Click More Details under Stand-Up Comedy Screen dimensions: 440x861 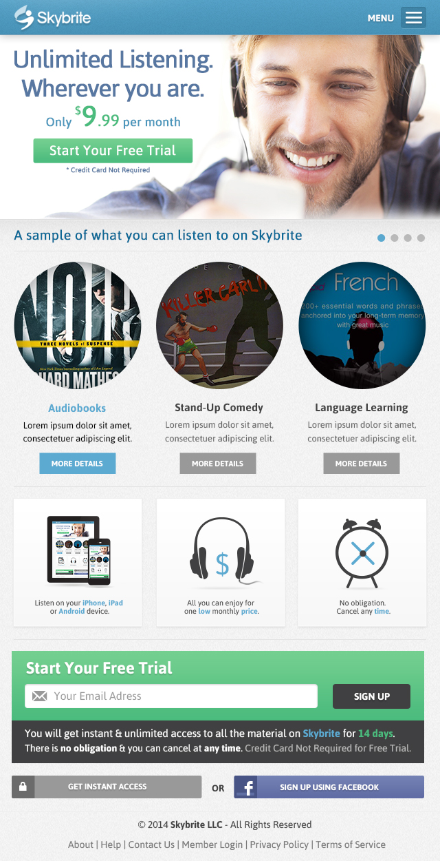[x=217, y=464]
